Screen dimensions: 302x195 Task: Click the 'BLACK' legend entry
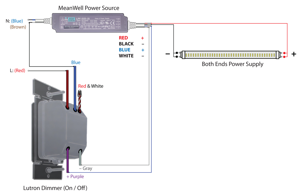click(x=126, y=44)
